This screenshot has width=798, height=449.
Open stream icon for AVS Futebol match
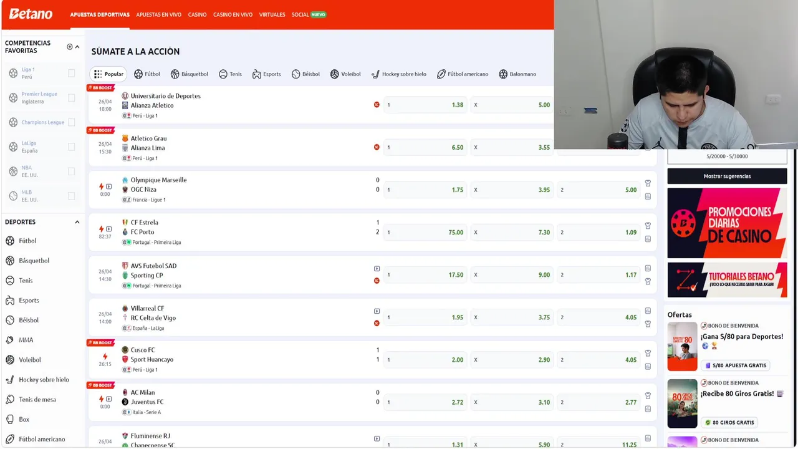coord(377,269)
